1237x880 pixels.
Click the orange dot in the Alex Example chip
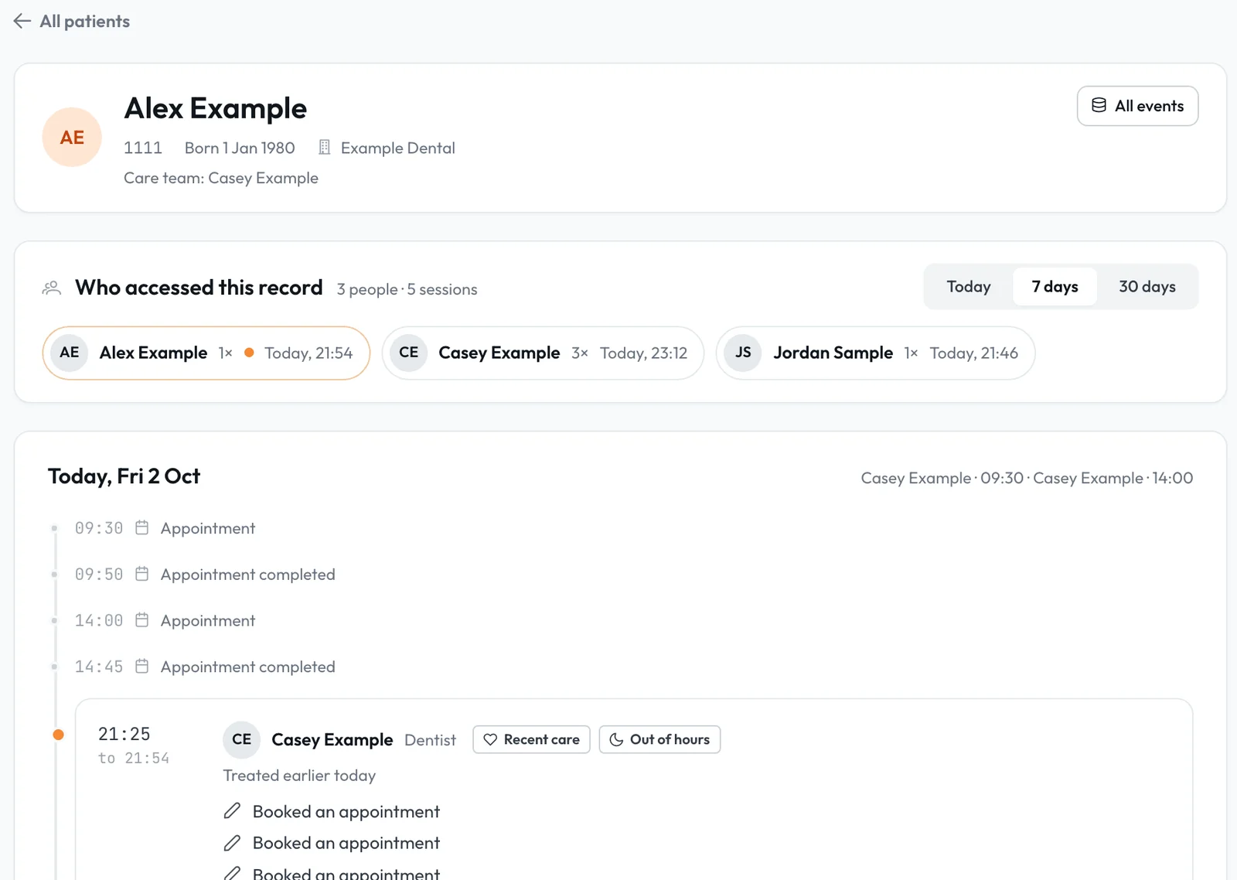coord(249,353)
